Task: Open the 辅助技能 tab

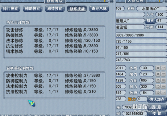Action: pyautogui.click(x=32, y=9)
